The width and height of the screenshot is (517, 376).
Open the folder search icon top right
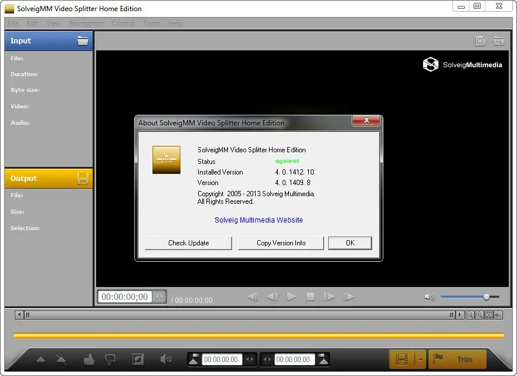coord(498,41)
